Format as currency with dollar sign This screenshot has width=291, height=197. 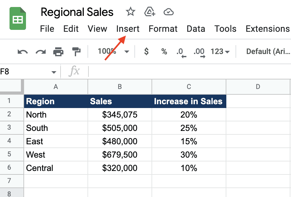tap(146, 51)
